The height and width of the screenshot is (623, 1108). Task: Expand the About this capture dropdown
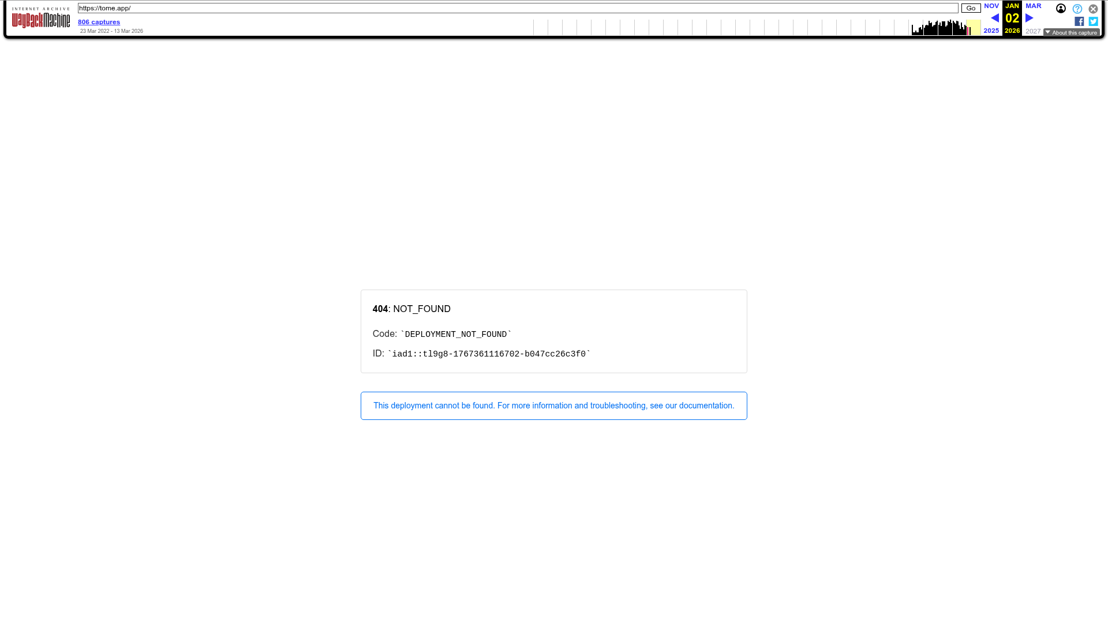pos(1072,33)
